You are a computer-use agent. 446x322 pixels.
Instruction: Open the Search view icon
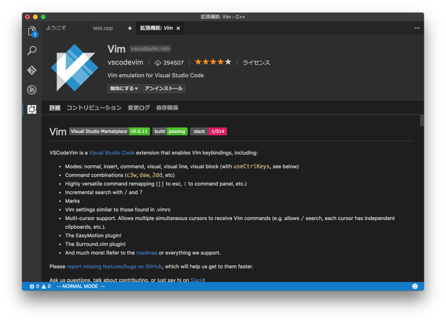click(32, 50)
